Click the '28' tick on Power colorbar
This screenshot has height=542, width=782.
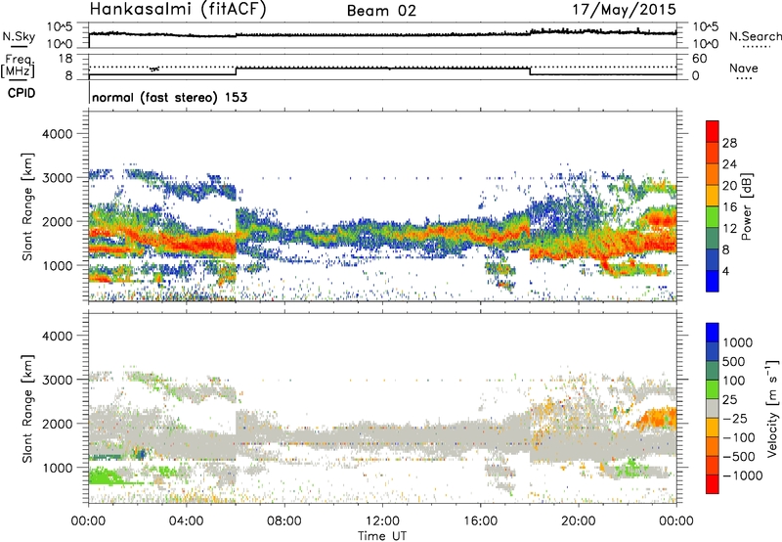click(x=729, y=143)
